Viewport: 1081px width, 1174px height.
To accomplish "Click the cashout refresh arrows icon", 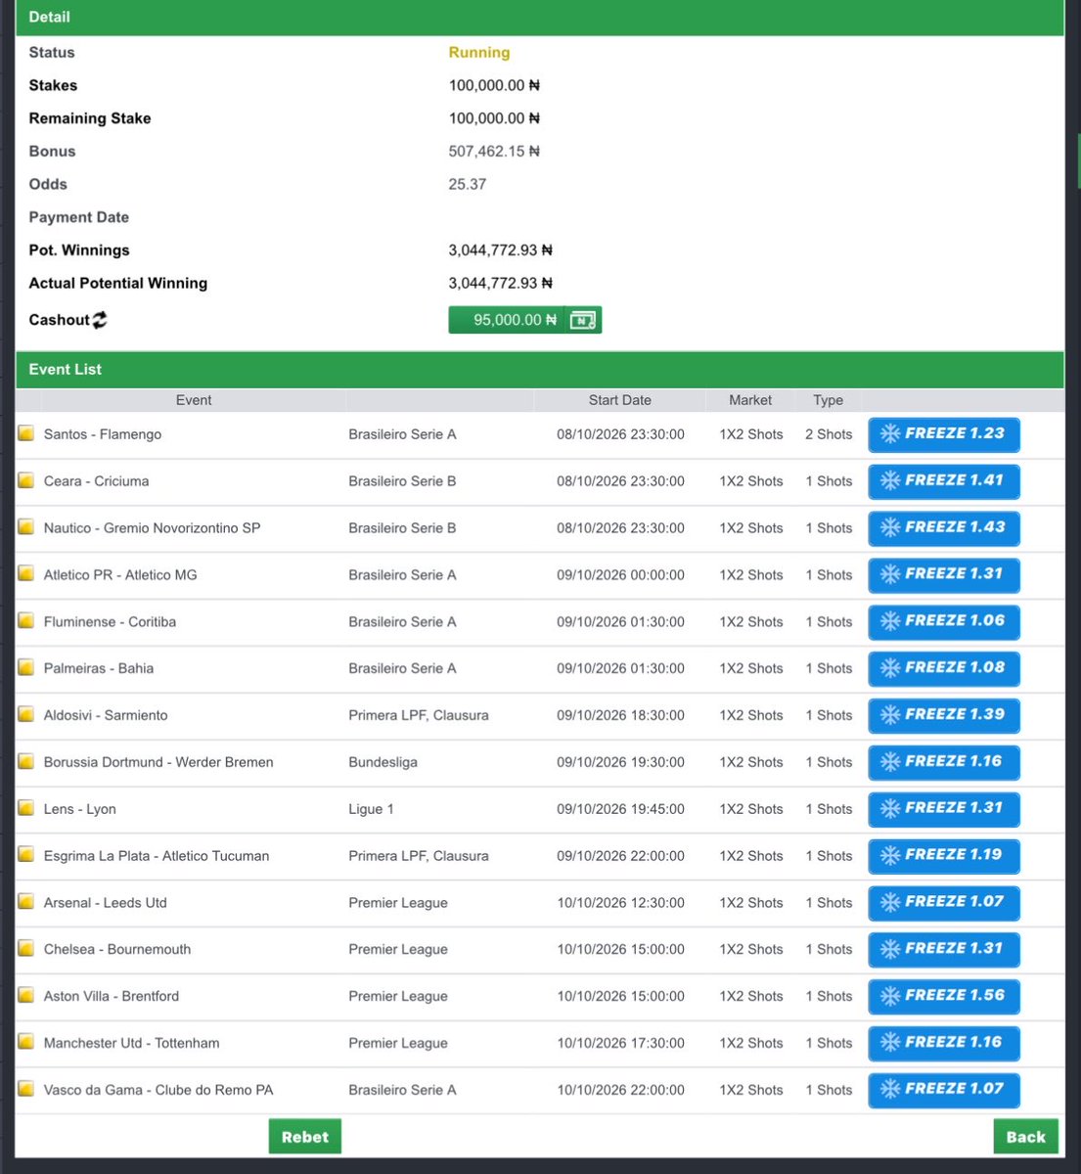I will coord(100,320).
